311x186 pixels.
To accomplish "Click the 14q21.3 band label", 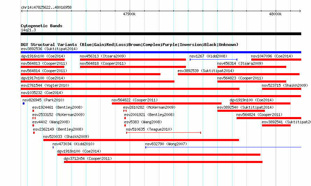I will pyautogui.click(x=28, y=30).
